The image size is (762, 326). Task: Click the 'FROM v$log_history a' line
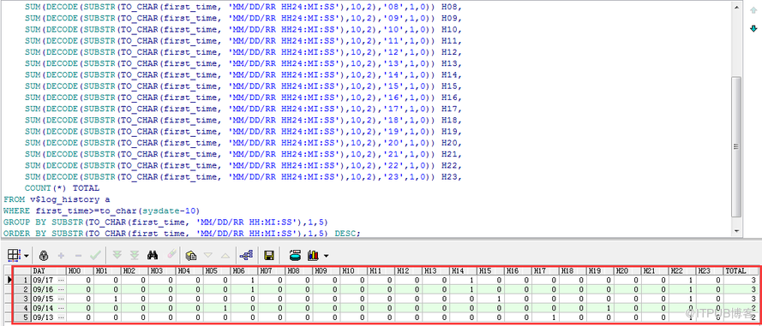pyautogui.click(x=57, y=199)
